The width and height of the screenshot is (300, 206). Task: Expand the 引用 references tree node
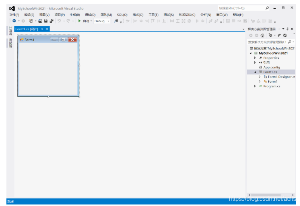tap(255, 62)
